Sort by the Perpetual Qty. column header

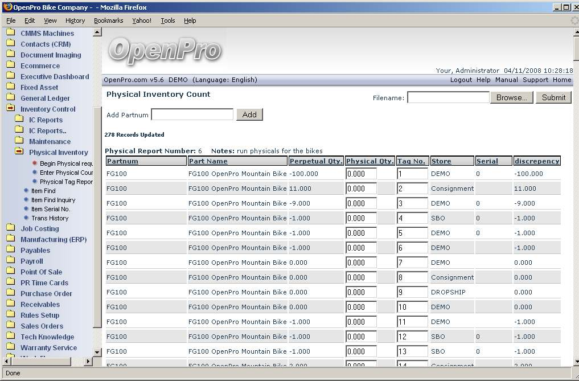315,161
